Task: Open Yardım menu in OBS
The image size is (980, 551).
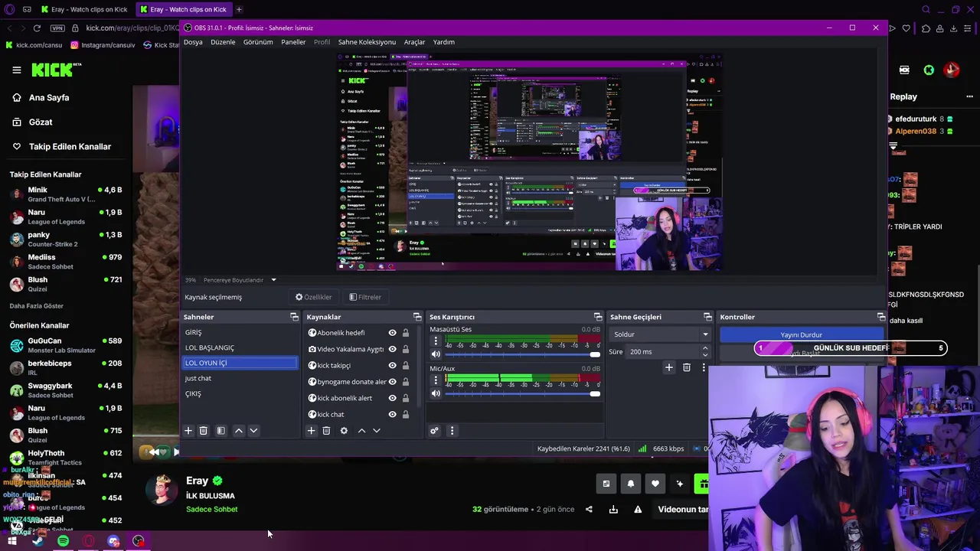Action: coord(444,42)
